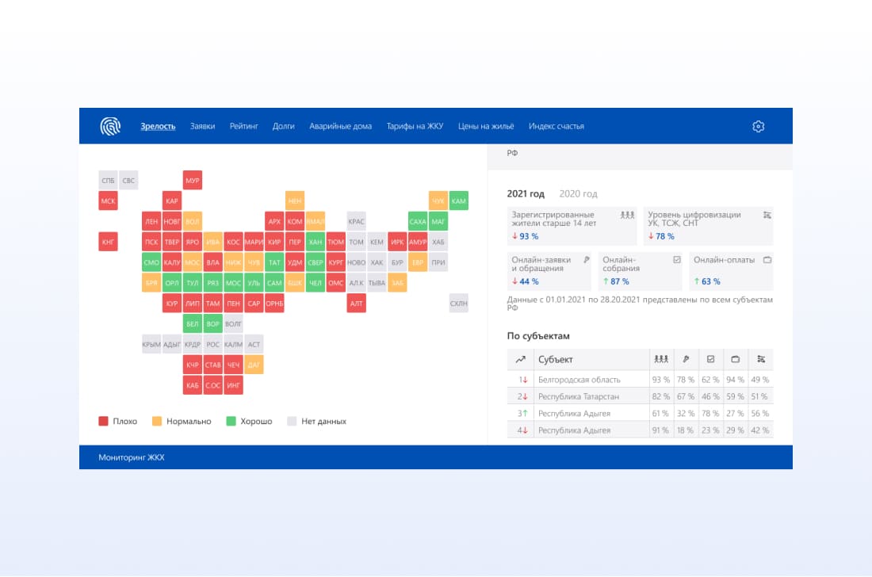
Task: Click the wallet icon column header
Action: (x=735, y=359)
